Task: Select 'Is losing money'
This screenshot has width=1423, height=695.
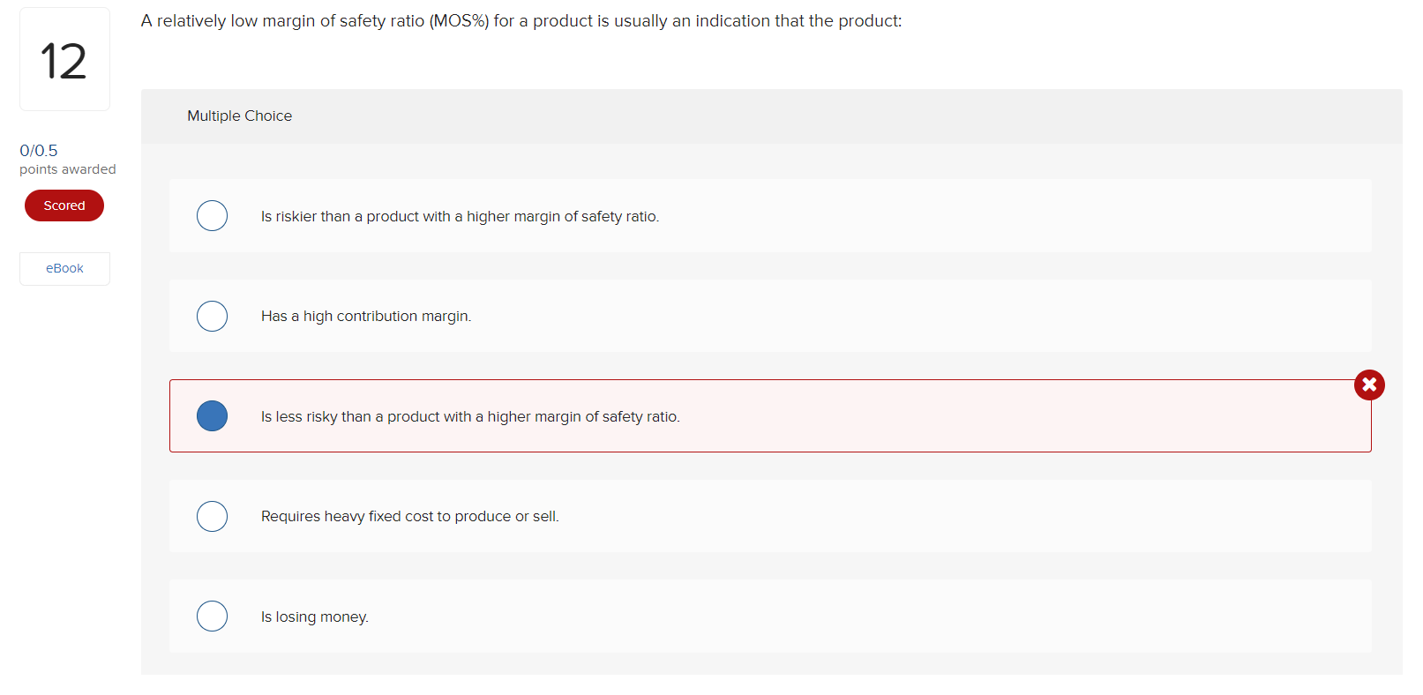Action: click(212, 617)
